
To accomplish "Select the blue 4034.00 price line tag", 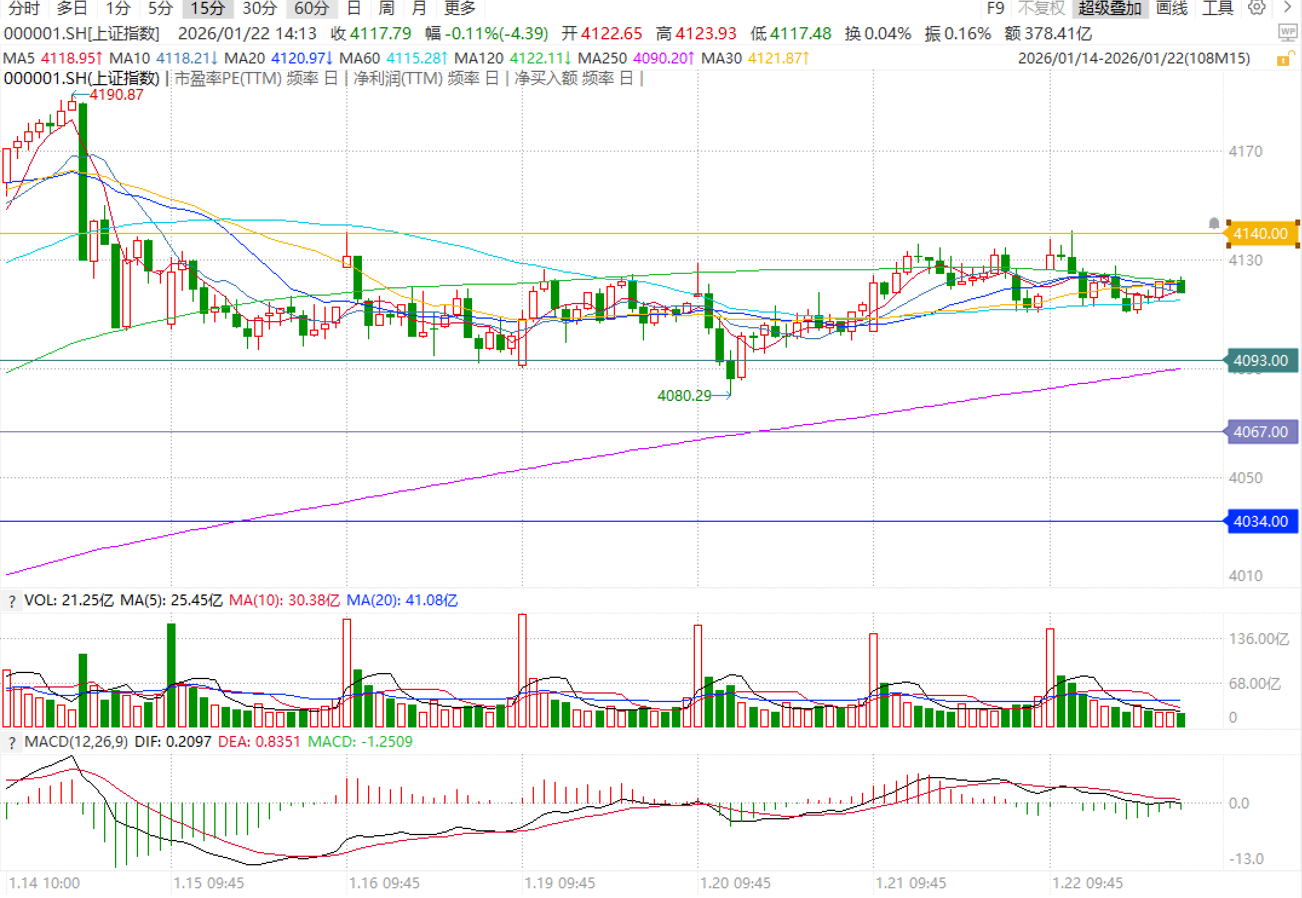I will coord(1261,521).
